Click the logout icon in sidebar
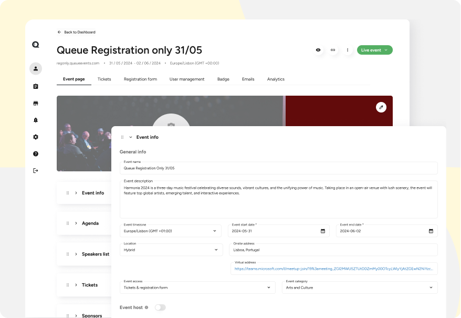 (x=36, y=170)
